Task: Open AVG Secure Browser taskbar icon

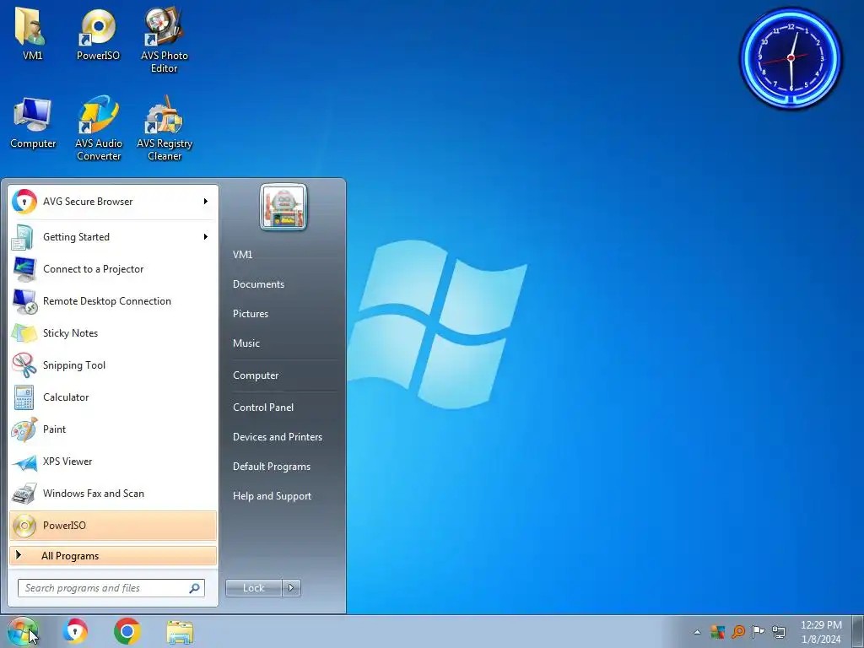Action: tap(75, 631)
